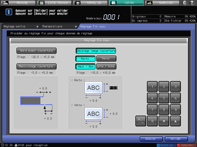Viewport: 197px width, 147px height.
Task: Select Drte / Gche direction
Action: coord(106,66)
